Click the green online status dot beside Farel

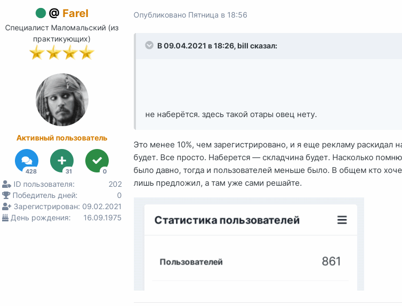coord(41,13)
